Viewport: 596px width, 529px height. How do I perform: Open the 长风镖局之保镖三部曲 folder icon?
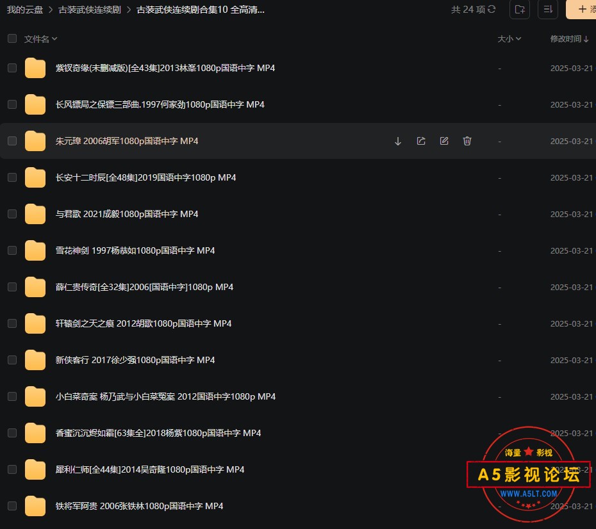click(x=35, y=105)
